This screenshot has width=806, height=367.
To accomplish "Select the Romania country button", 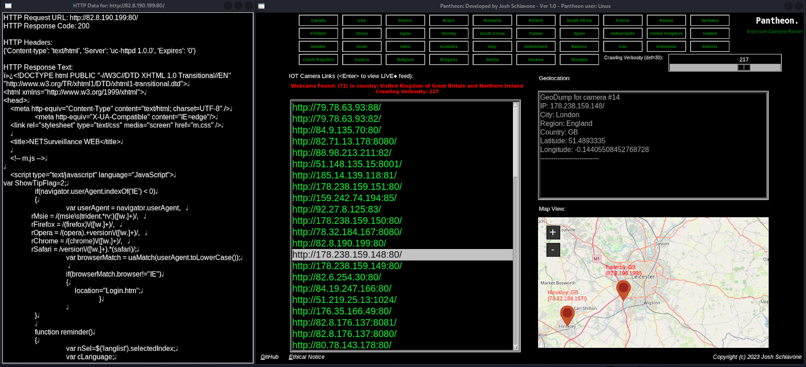I will [x=492, y=20].
